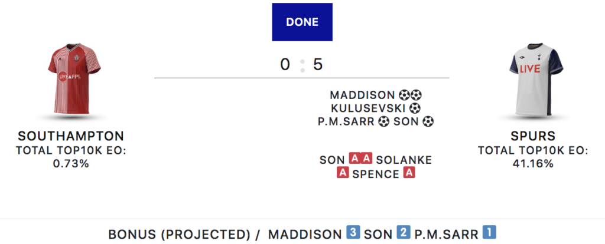This screenshot has width=605, height=244.
Task: Click Son's second red assist badge
Action: 366,159
